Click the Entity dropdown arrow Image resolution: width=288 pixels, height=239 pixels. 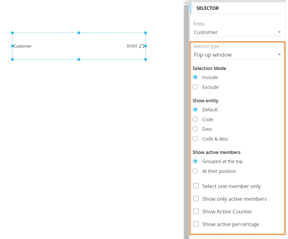279,32
